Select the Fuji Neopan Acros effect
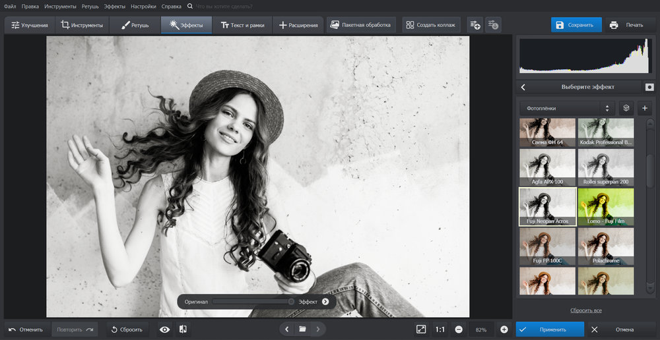This screenshot has width=660, height=340. tap(547, 207)
